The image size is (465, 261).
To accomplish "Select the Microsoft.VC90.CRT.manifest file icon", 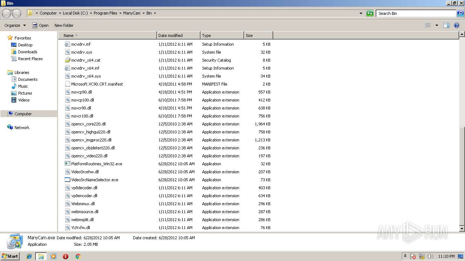I will tap(67, 84).
